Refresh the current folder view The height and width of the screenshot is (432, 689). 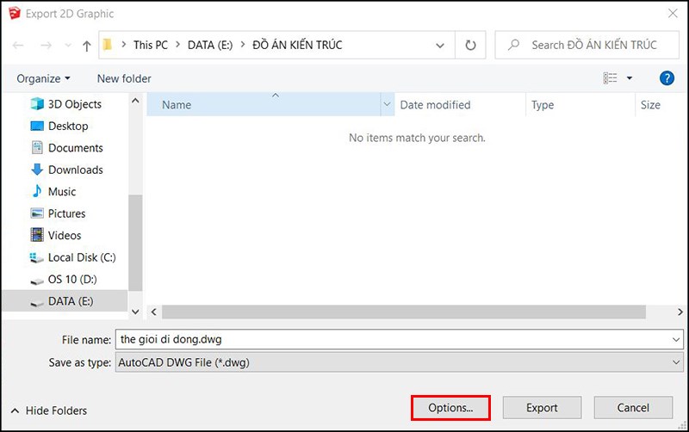pyautogui.click(x=470, y=45)
